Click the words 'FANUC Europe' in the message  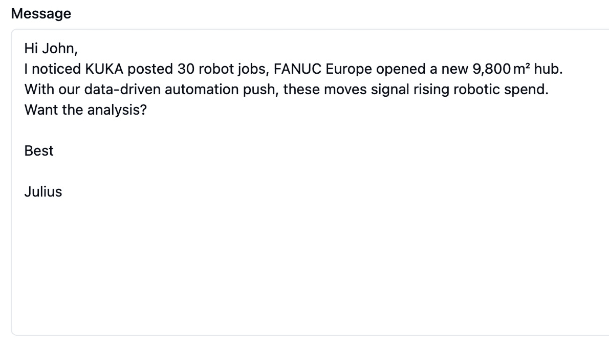coord(323,69)
